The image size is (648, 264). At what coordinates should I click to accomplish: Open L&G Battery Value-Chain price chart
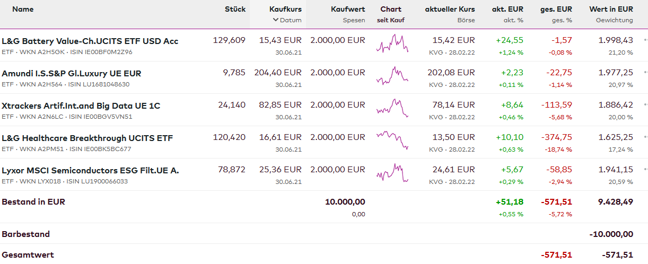[x=392, y=43]
